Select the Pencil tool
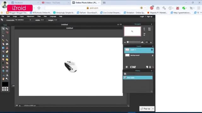The width and height of the screenshot is (202, 113). [3, 40]
